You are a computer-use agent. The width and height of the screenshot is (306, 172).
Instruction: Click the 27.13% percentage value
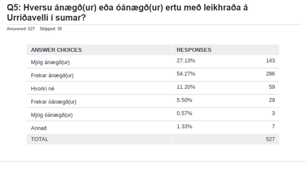(186, 61)
